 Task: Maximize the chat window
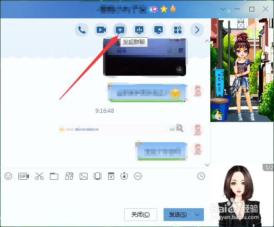[252, 9]
